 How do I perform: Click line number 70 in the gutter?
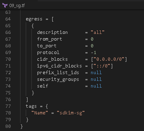tap(8, 59)
